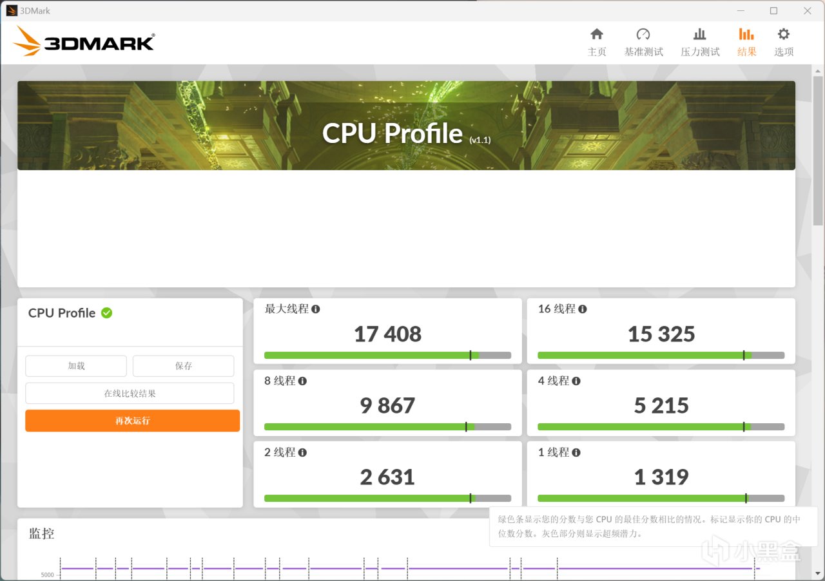Click the 8 线程 label text
Viewport: 825px width, 581px height.
point(280,381)
